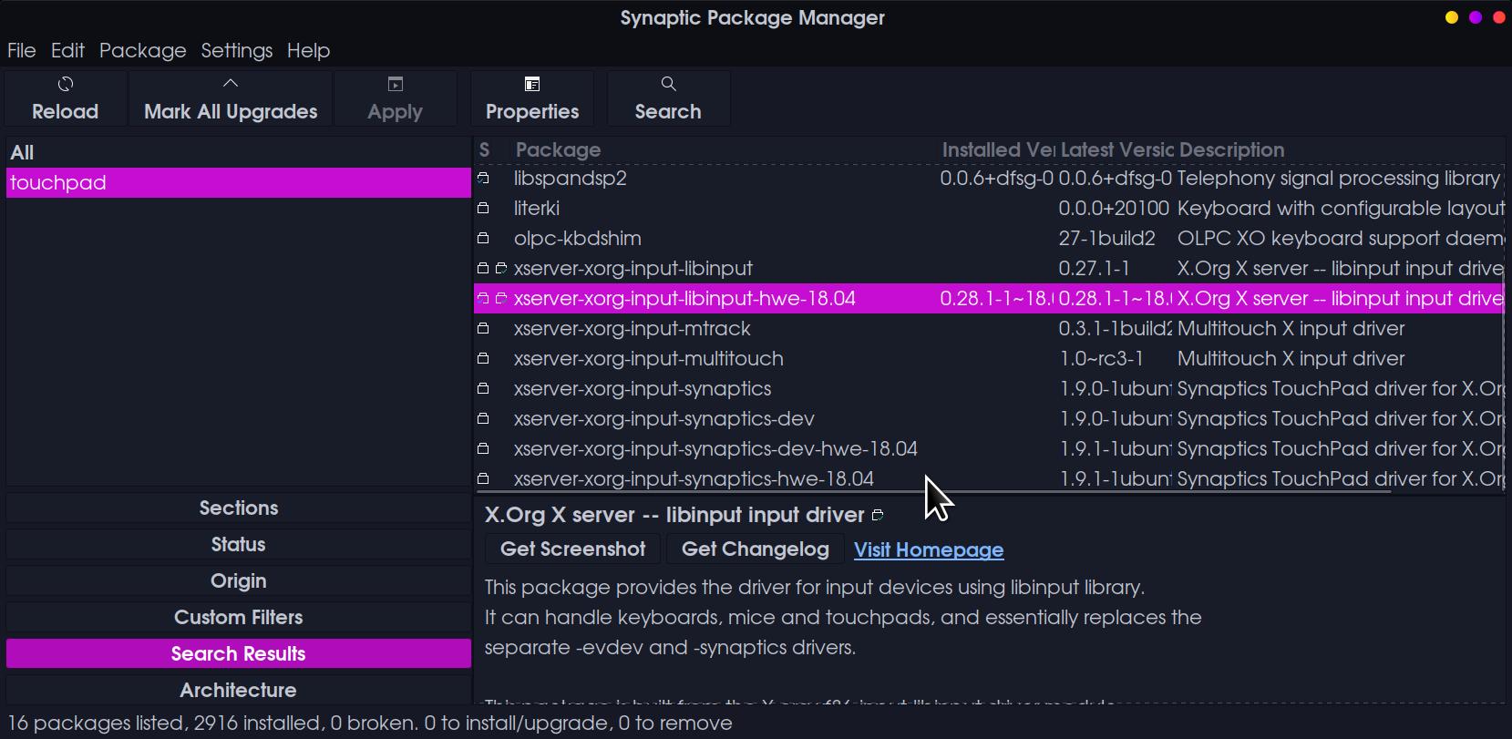Screen dimensions: 1512x739
Task: Switch to Origin filter view
Action: point(239,580)
